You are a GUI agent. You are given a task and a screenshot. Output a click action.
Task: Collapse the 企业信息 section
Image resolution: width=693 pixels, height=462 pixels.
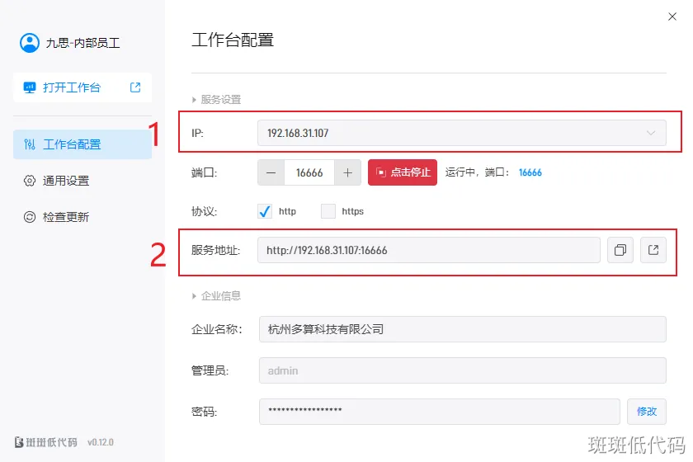pyautogui.click(x=196, y=295)
